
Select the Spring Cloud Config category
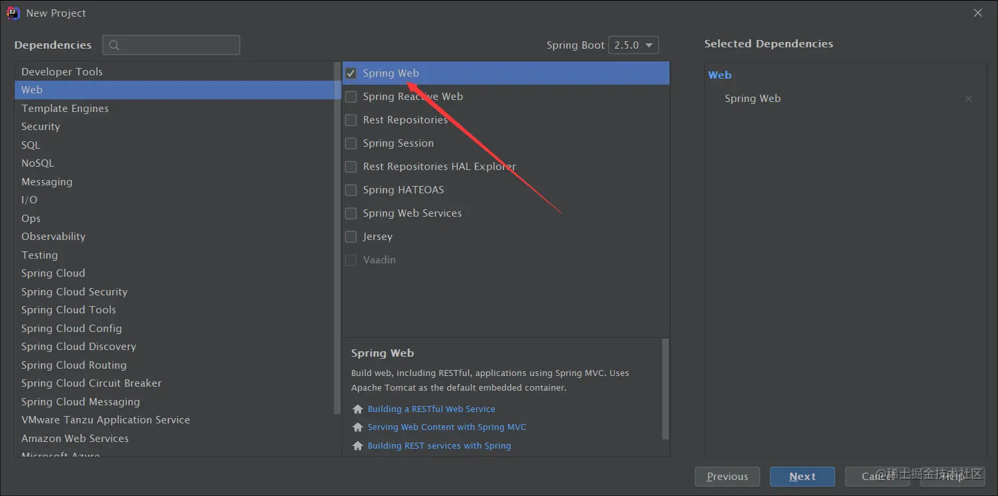[x=178, y=328]
